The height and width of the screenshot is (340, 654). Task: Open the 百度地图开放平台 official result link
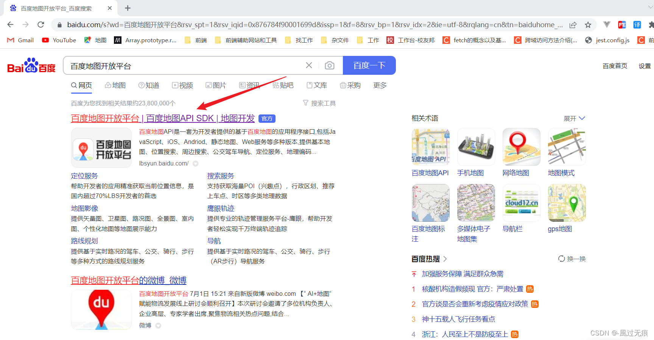click(163, 118)
